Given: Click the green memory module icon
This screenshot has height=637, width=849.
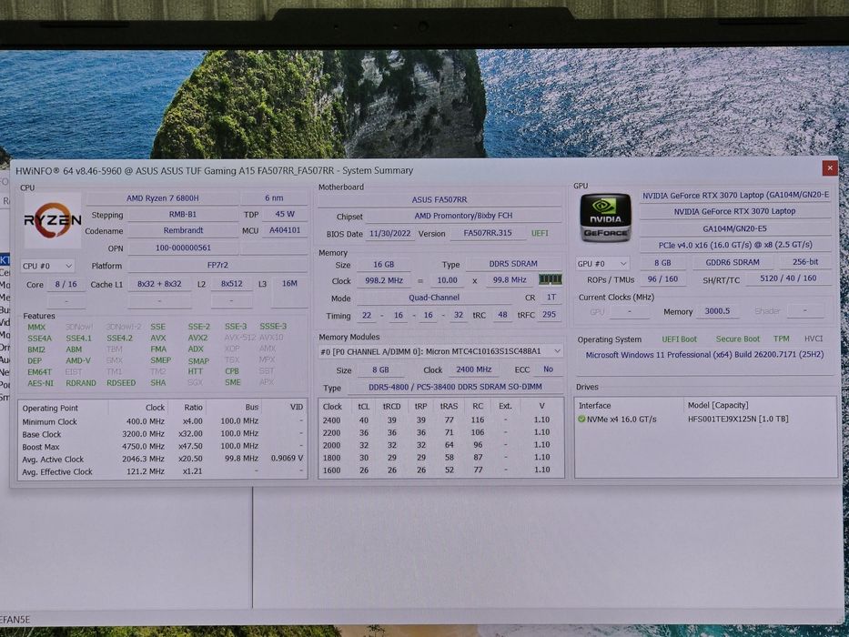Looking at the screenshot, I should click(551, 279).
